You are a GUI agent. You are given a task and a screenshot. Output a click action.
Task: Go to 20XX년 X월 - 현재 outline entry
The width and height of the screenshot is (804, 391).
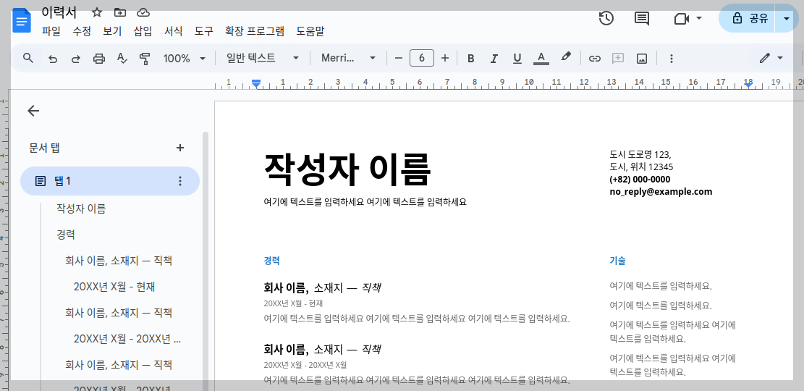tap(114, 287)
